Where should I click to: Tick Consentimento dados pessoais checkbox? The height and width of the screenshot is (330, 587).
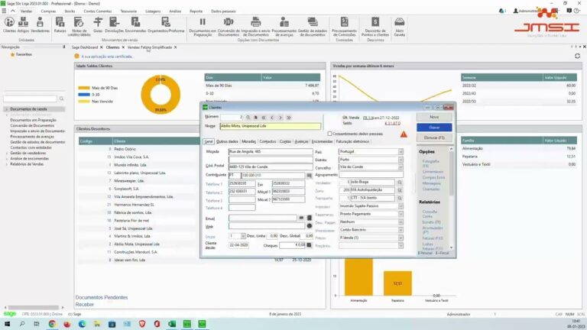(x=329, y=134)
